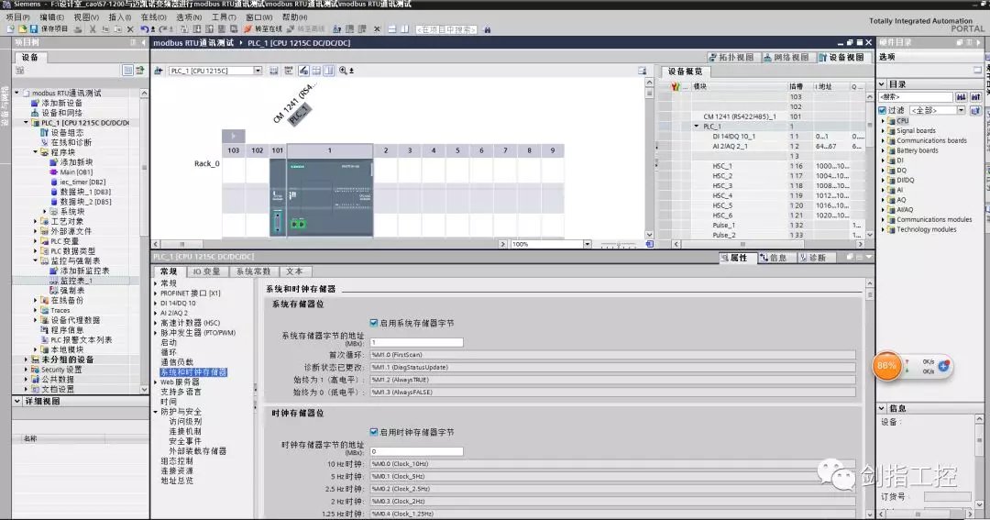The width and height of the screenshot is (990, 520).
Task: Click the Main [OB1] block icon
Action: pyautogui.click(x=54, y=171)
